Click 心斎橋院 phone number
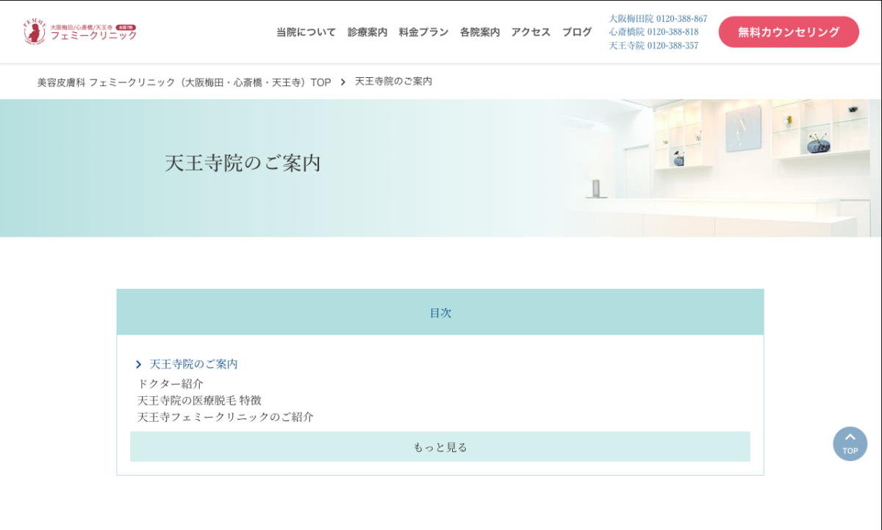Image resolution: width=882 pixels, height=530 pixels. point(653,32)
